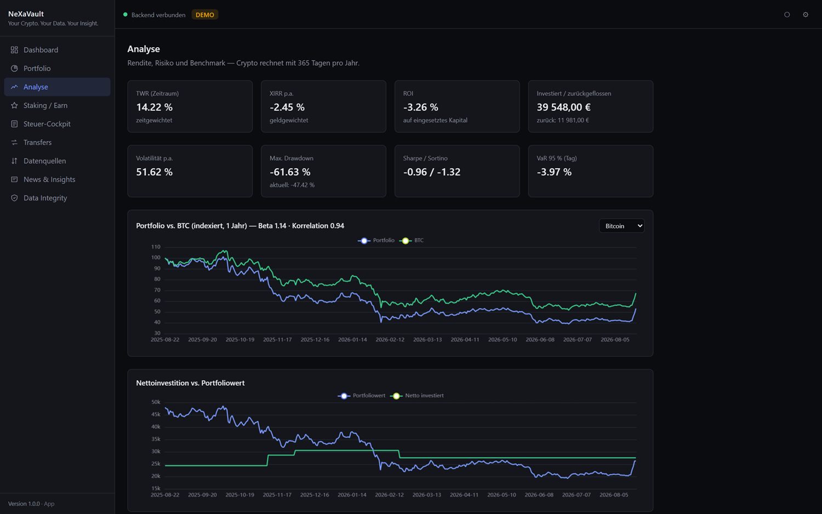Open Datenquellen via its up-down arrows icon

pyautogui.click(x=14, y=161)
